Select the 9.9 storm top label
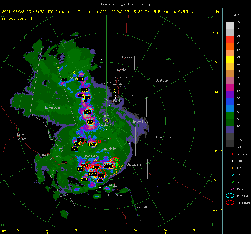 [90, 122]
